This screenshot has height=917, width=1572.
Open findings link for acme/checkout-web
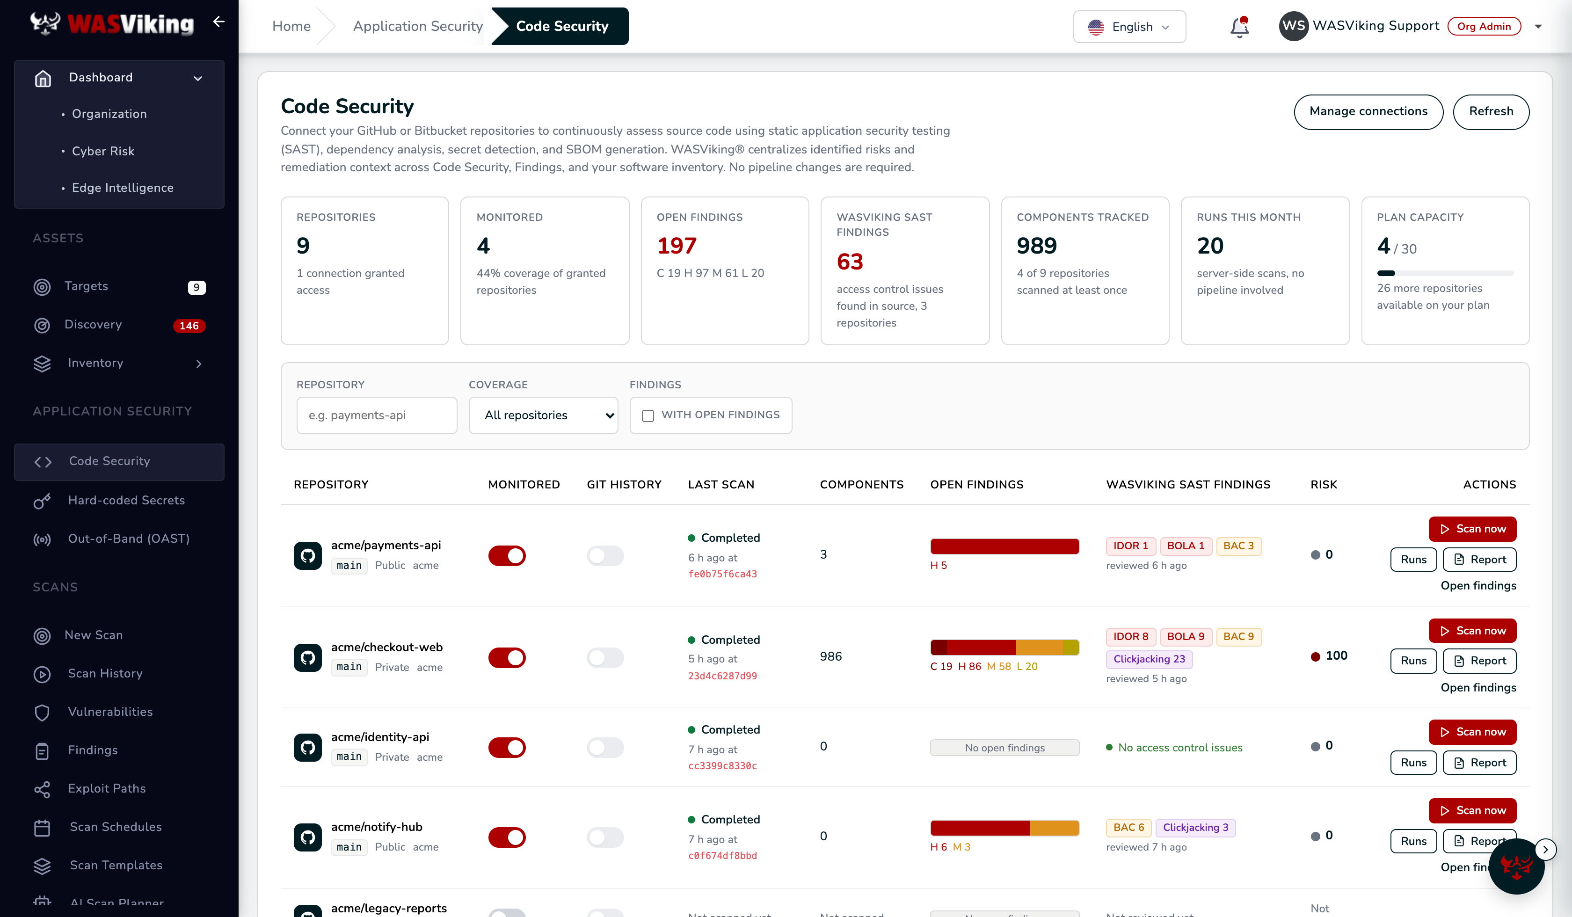[x=1478, y=688]
